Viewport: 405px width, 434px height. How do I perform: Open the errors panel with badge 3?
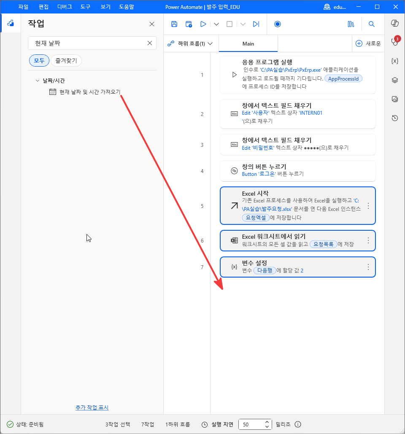click(395, 41)
